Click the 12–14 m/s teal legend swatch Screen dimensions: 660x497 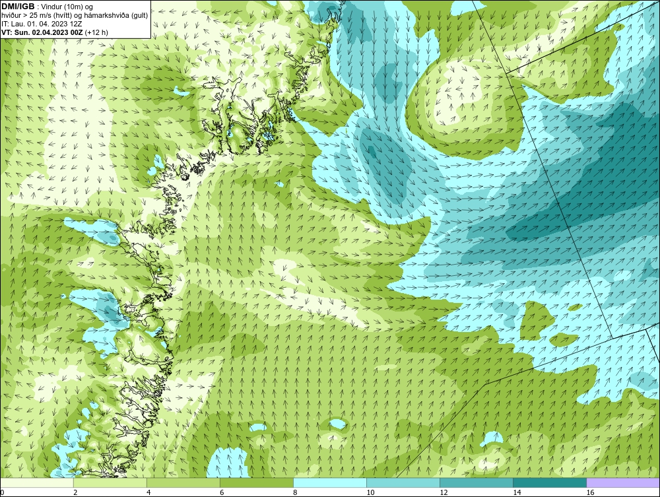(x=477, y=482)
